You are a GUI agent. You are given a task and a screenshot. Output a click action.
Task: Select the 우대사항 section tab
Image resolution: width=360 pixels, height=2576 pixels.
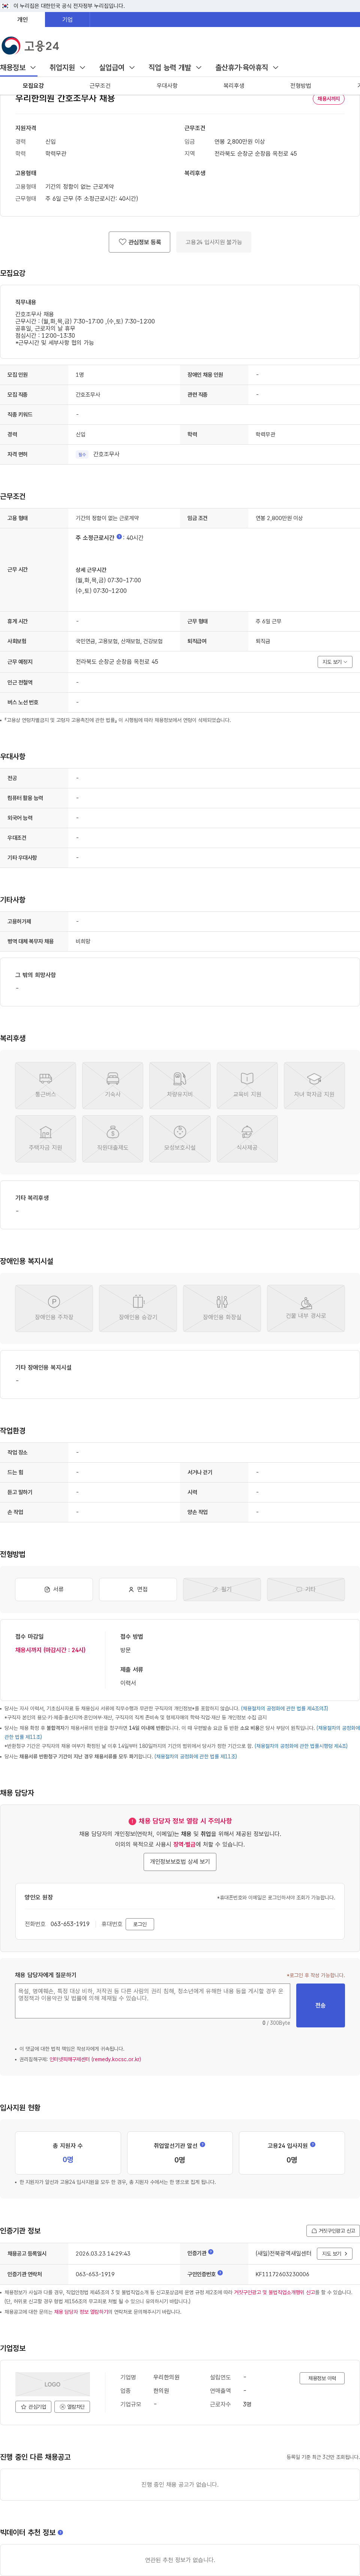tap(167, 86)
